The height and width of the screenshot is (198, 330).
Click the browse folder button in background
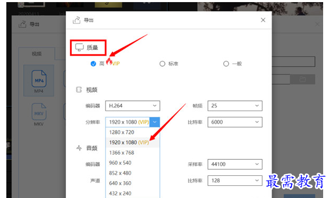pos(303,79)
